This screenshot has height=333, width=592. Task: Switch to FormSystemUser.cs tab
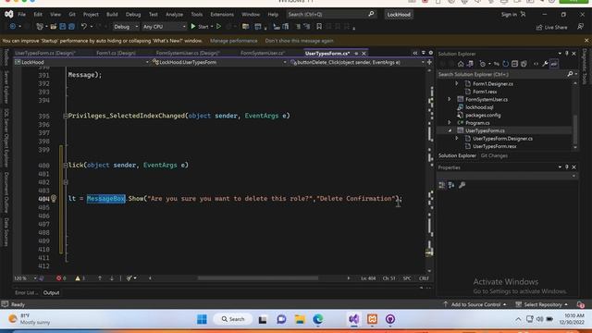263,54
